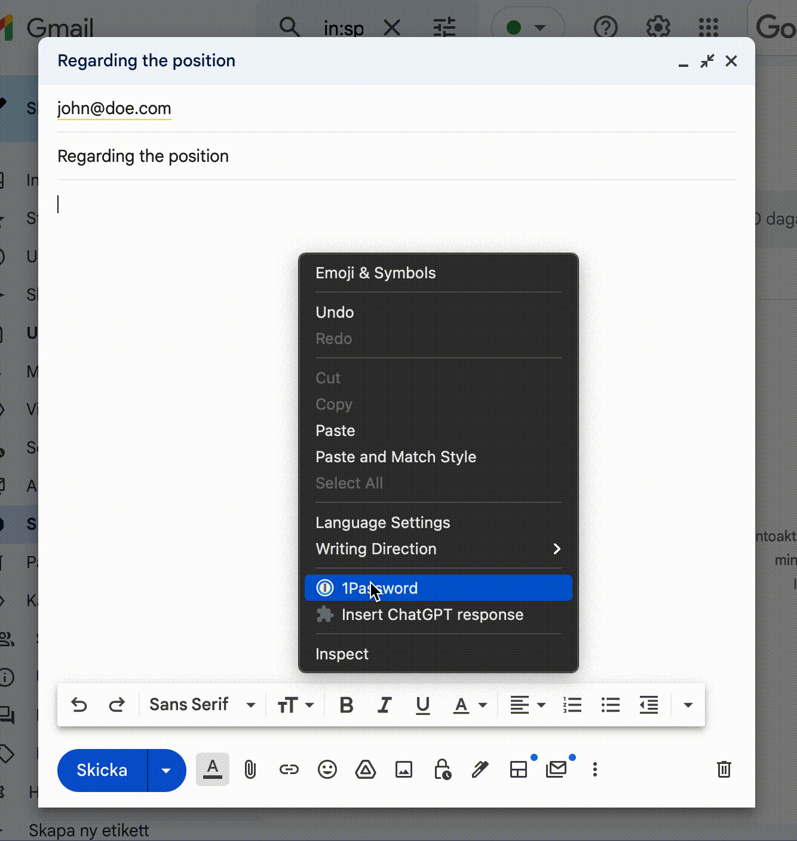The height and width of the screenshot is (841, 797).
Task: Toggle bold text formatting
Action: [346, 705]
